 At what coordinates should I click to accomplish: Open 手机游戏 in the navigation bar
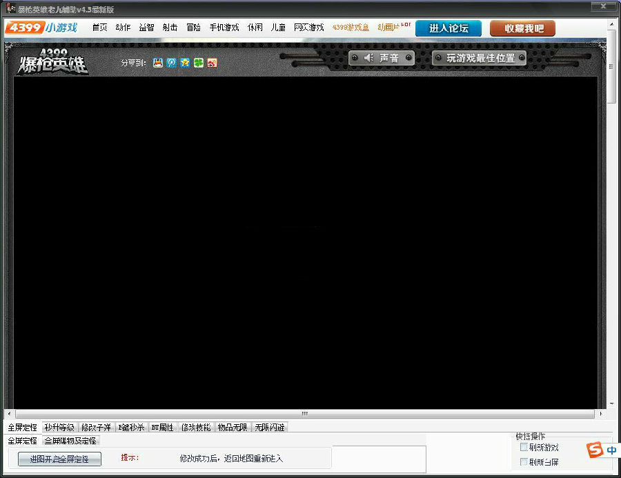tap(224, 28)
